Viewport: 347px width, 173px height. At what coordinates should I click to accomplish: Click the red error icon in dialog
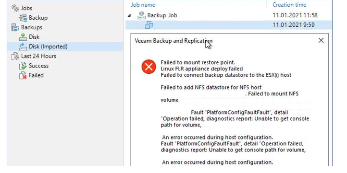[149, 67]
